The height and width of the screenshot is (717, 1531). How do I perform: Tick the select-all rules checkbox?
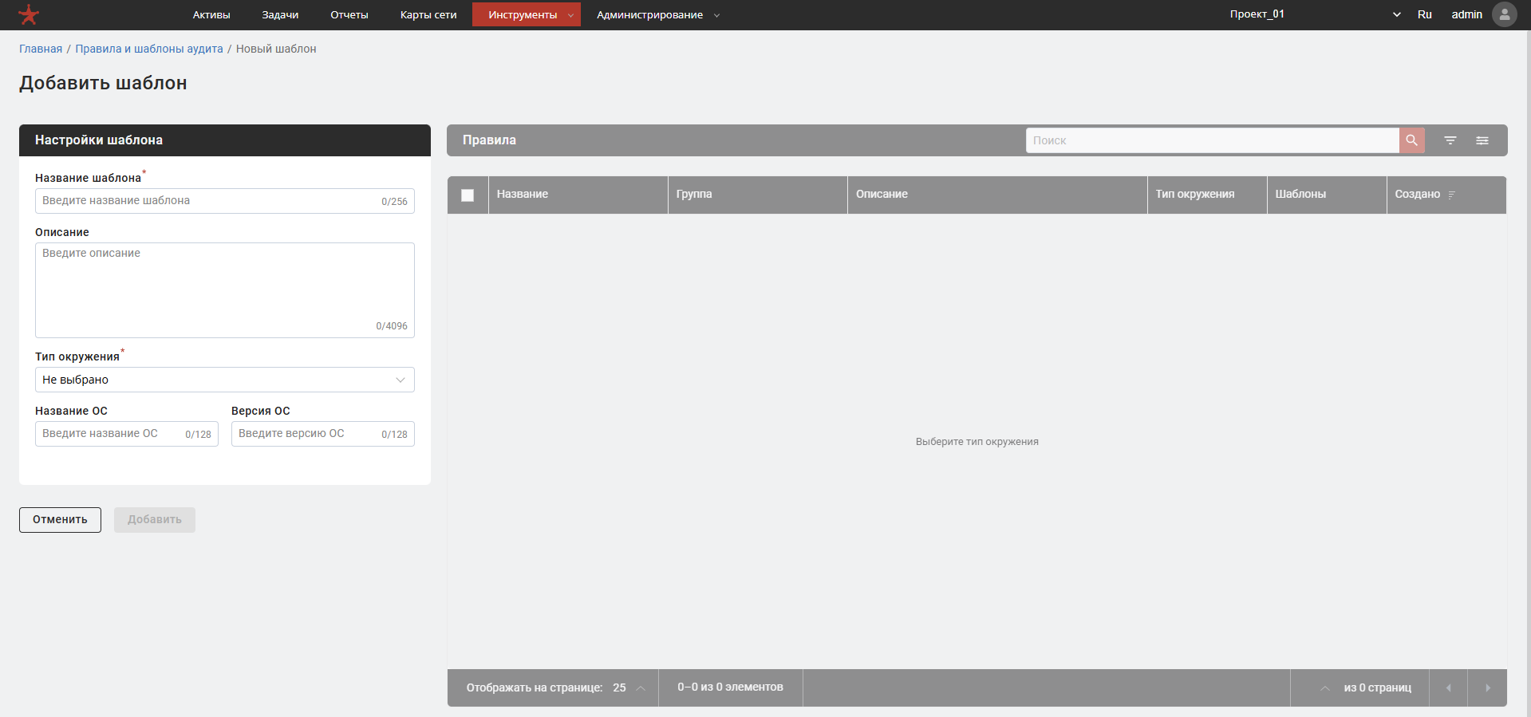click(468, 195)
